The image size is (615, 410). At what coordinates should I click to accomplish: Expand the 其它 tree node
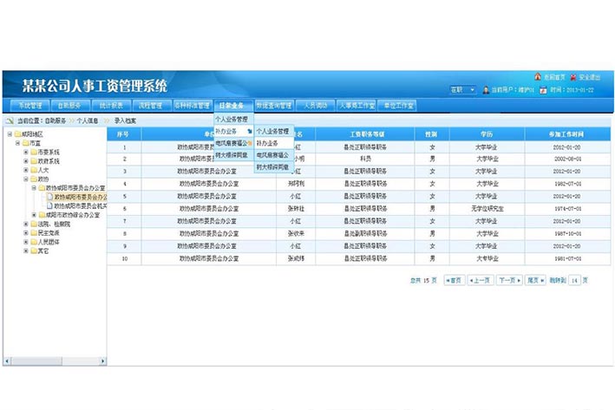click(x=26, y=251)
